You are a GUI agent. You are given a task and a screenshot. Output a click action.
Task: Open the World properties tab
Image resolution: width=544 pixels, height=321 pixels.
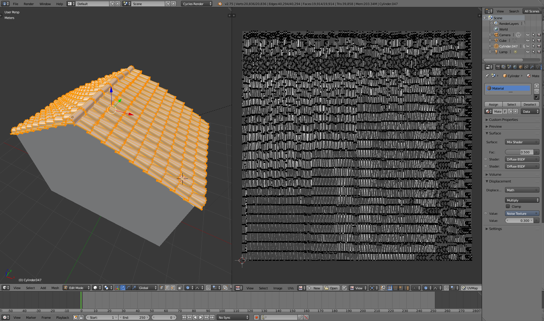(x=515, y=67)
